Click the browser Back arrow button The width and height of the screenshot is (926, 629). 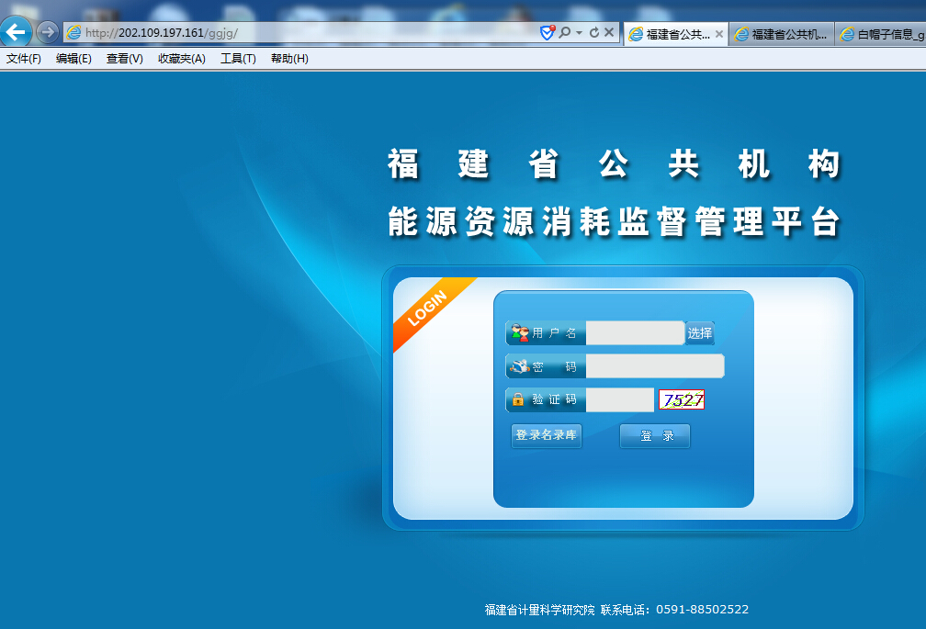click(16, 32)
